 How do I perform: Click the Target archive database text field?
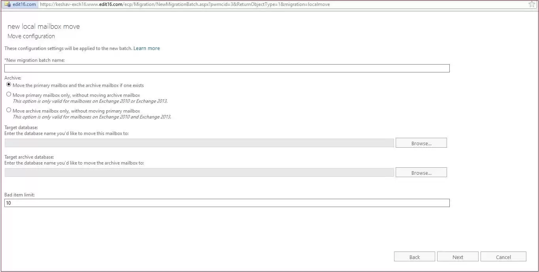(199, 172)
